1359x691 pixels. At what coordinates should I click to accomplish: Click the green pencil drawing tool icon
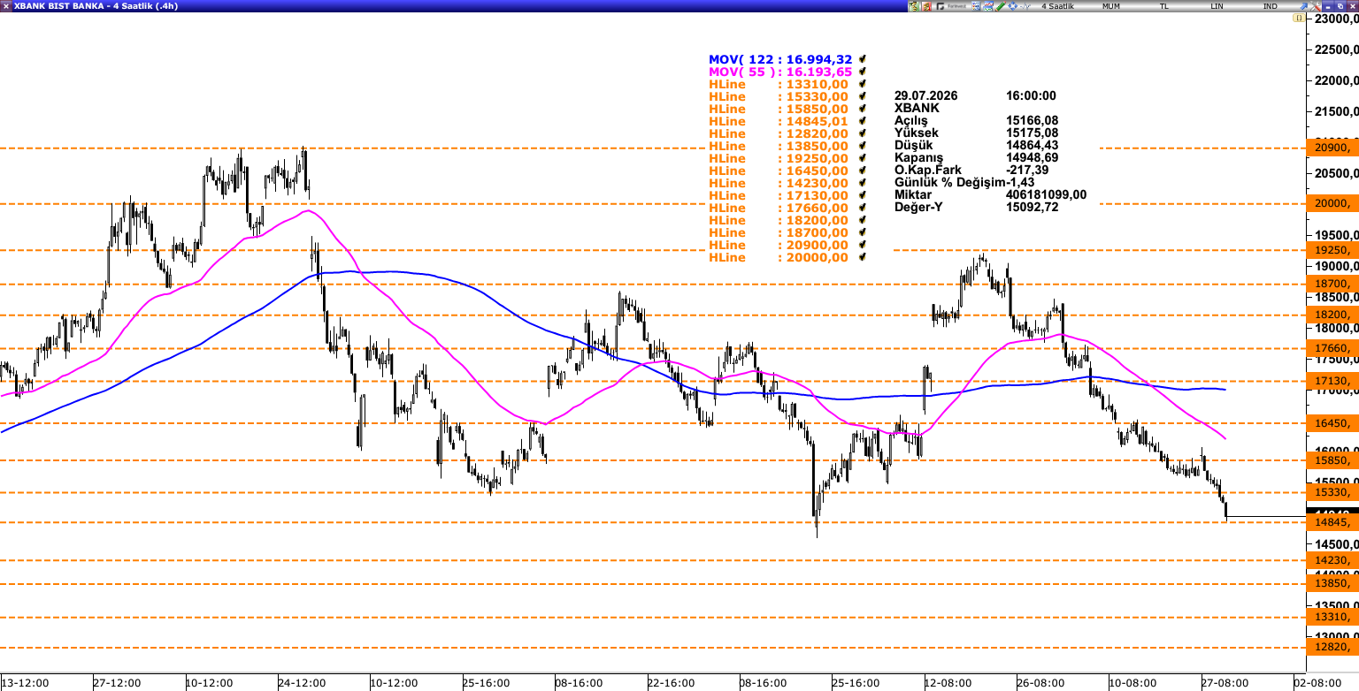tap(1001, 6)
